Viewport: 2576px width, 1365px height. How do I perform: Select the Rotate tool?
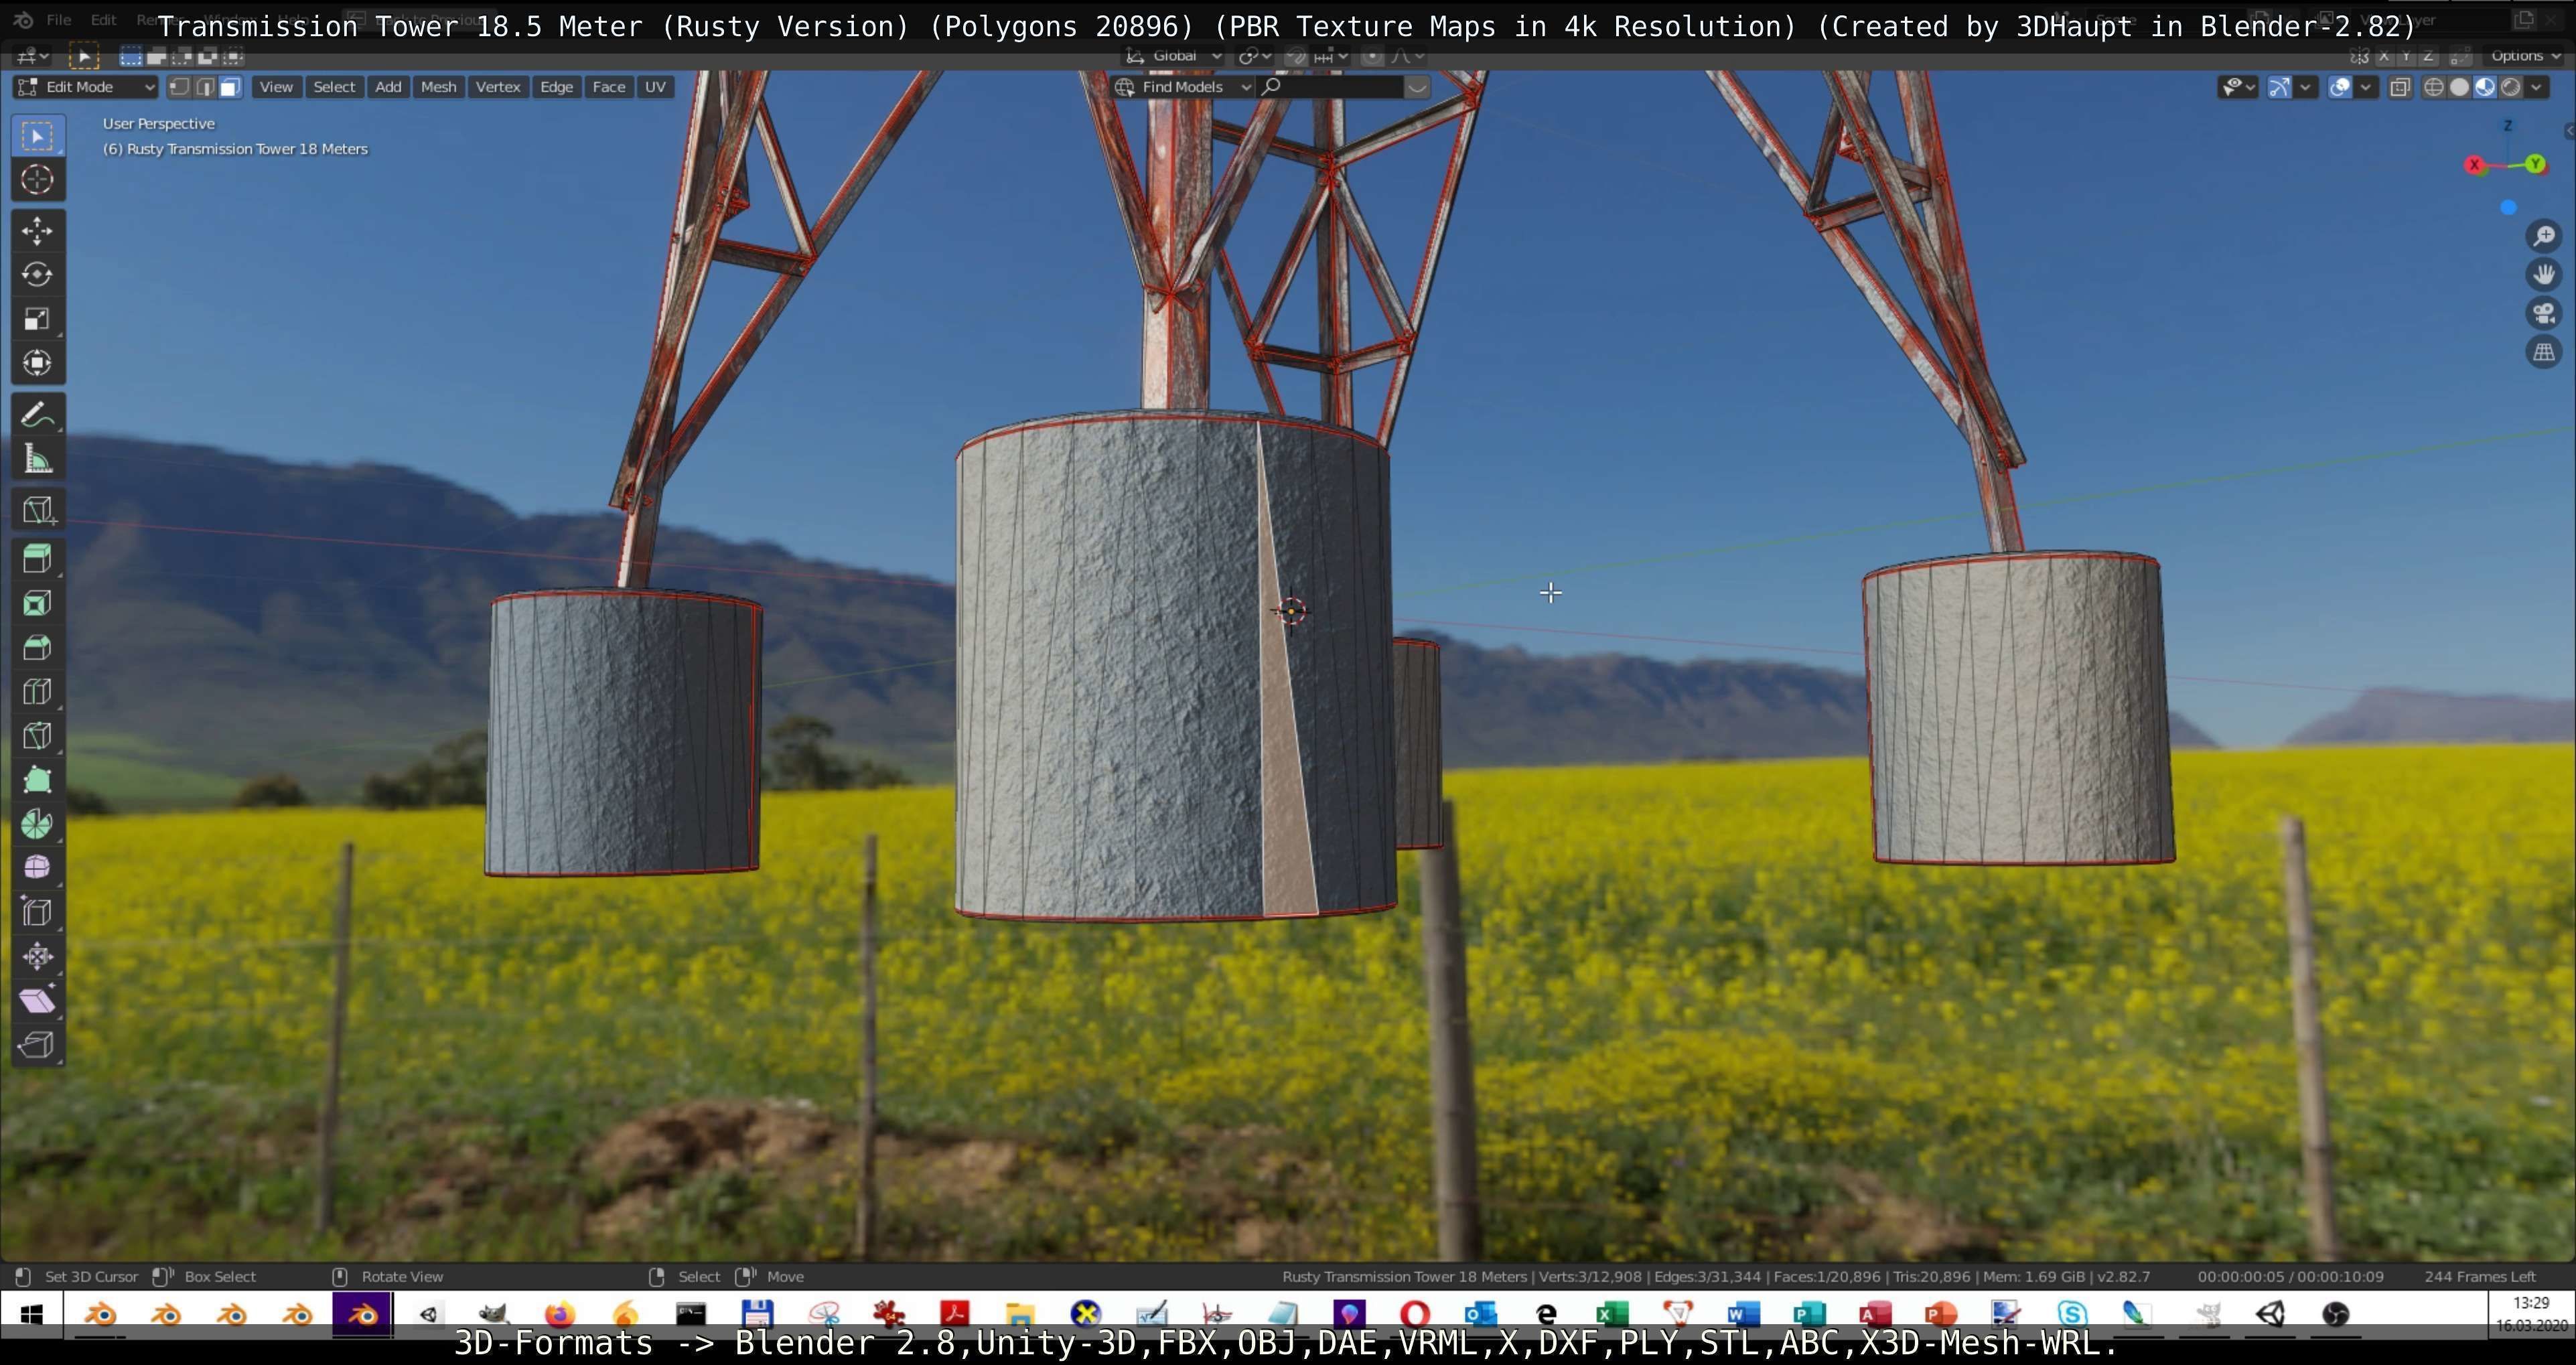[37, 275]
